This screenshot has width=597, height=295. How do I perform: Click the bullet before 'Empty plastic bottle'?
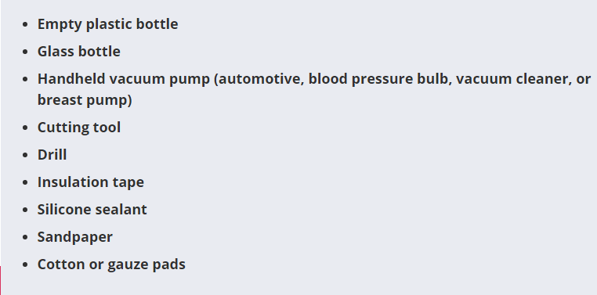click(x=26, y=24)
